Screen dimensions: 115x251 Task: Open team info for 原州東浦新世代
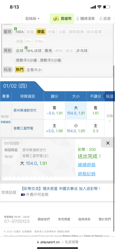pos(25,110)
